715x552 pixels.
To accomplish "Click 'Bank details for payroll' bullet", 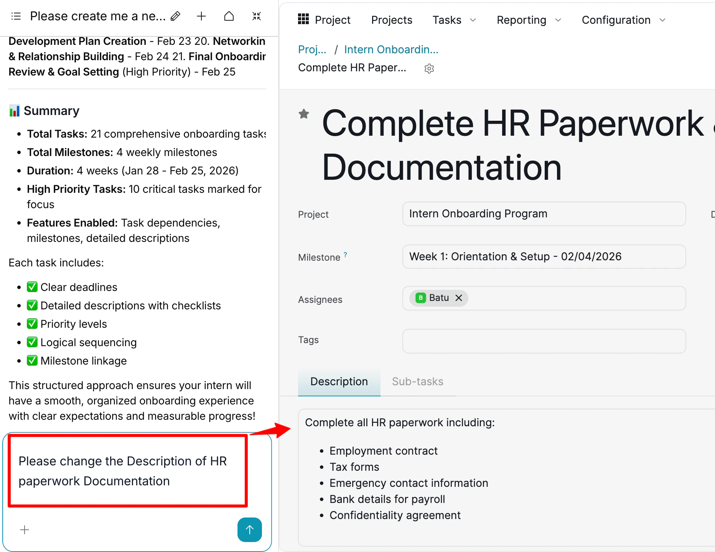I will [387, 499].
